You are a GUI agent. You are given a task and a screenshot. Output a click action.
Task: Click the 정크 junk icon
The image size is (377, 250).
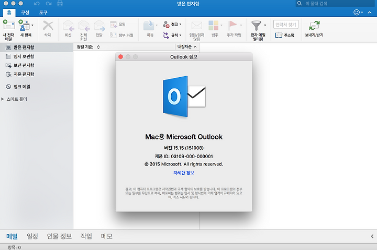pos(166,24)
